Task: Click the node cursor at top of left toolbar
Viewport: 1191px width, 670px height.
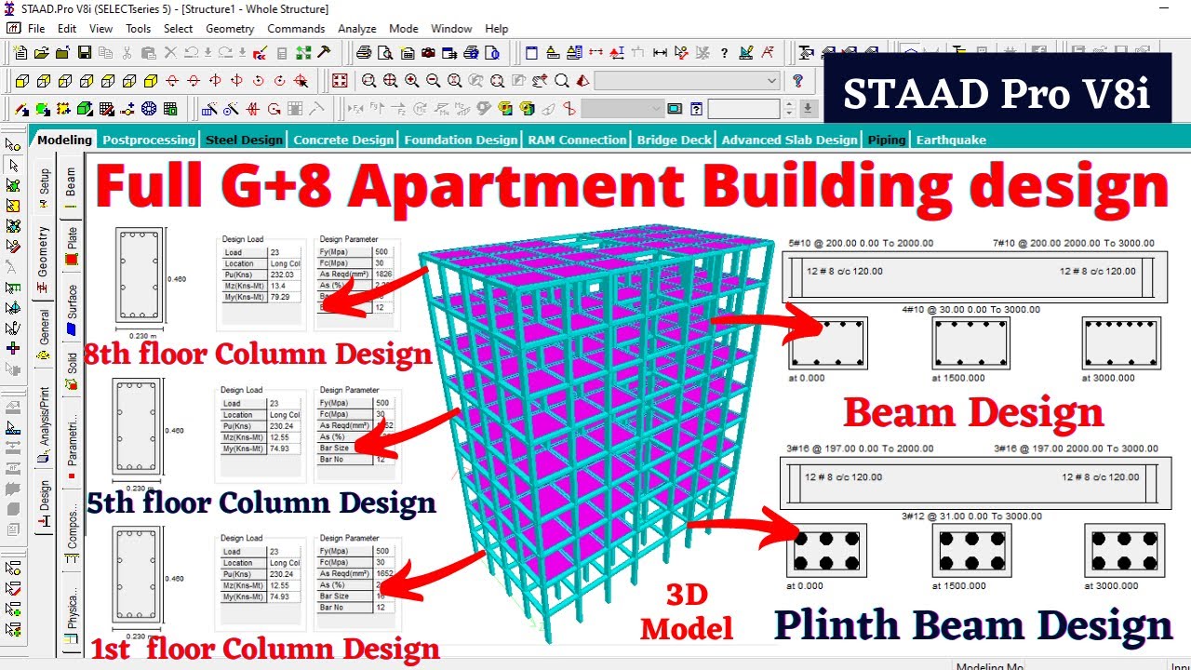Action: click(13, 144)
